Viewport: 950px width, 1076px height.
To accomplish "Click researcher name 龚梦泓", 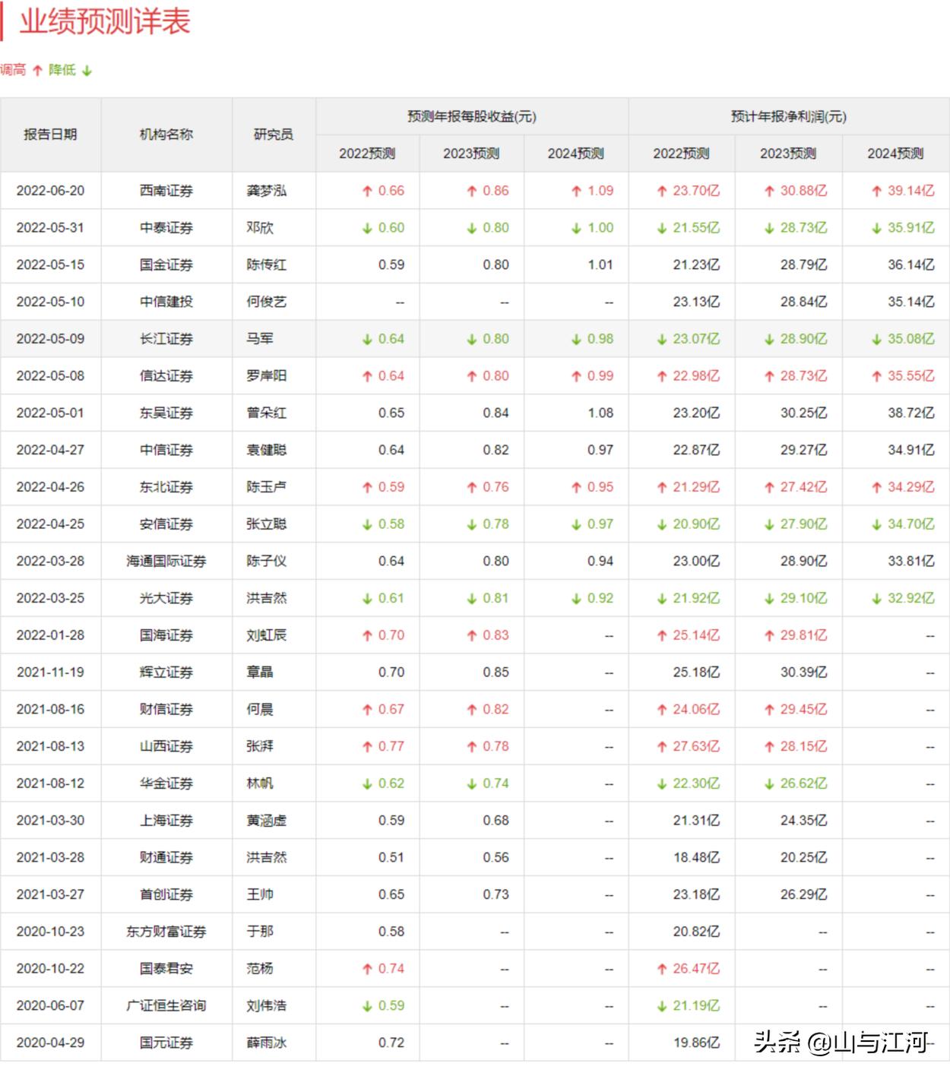I will [267, 191].
